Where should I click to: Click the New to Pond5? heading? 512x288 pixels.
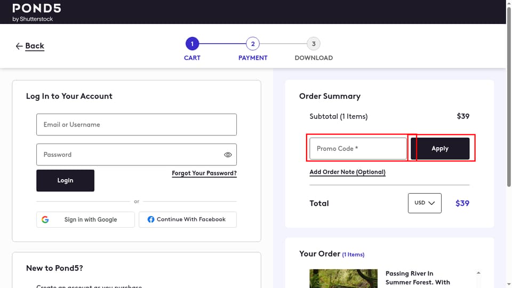[x=54, y=268]
